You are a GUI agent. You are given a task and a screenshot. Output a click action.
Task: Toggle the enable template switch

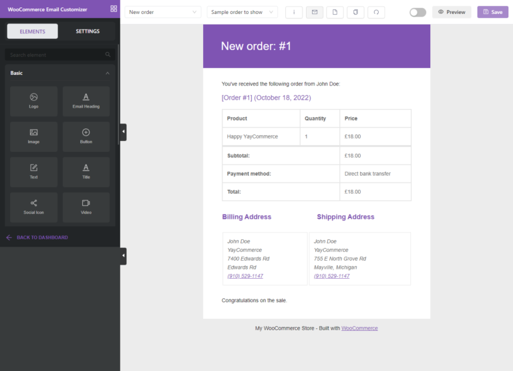tap(417, 12)
